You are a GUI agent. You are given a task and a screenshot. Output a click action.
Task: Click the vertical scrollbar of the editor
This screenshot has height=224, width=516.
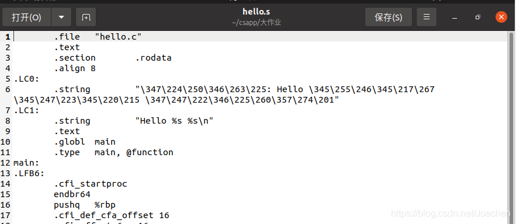point(511,128)
